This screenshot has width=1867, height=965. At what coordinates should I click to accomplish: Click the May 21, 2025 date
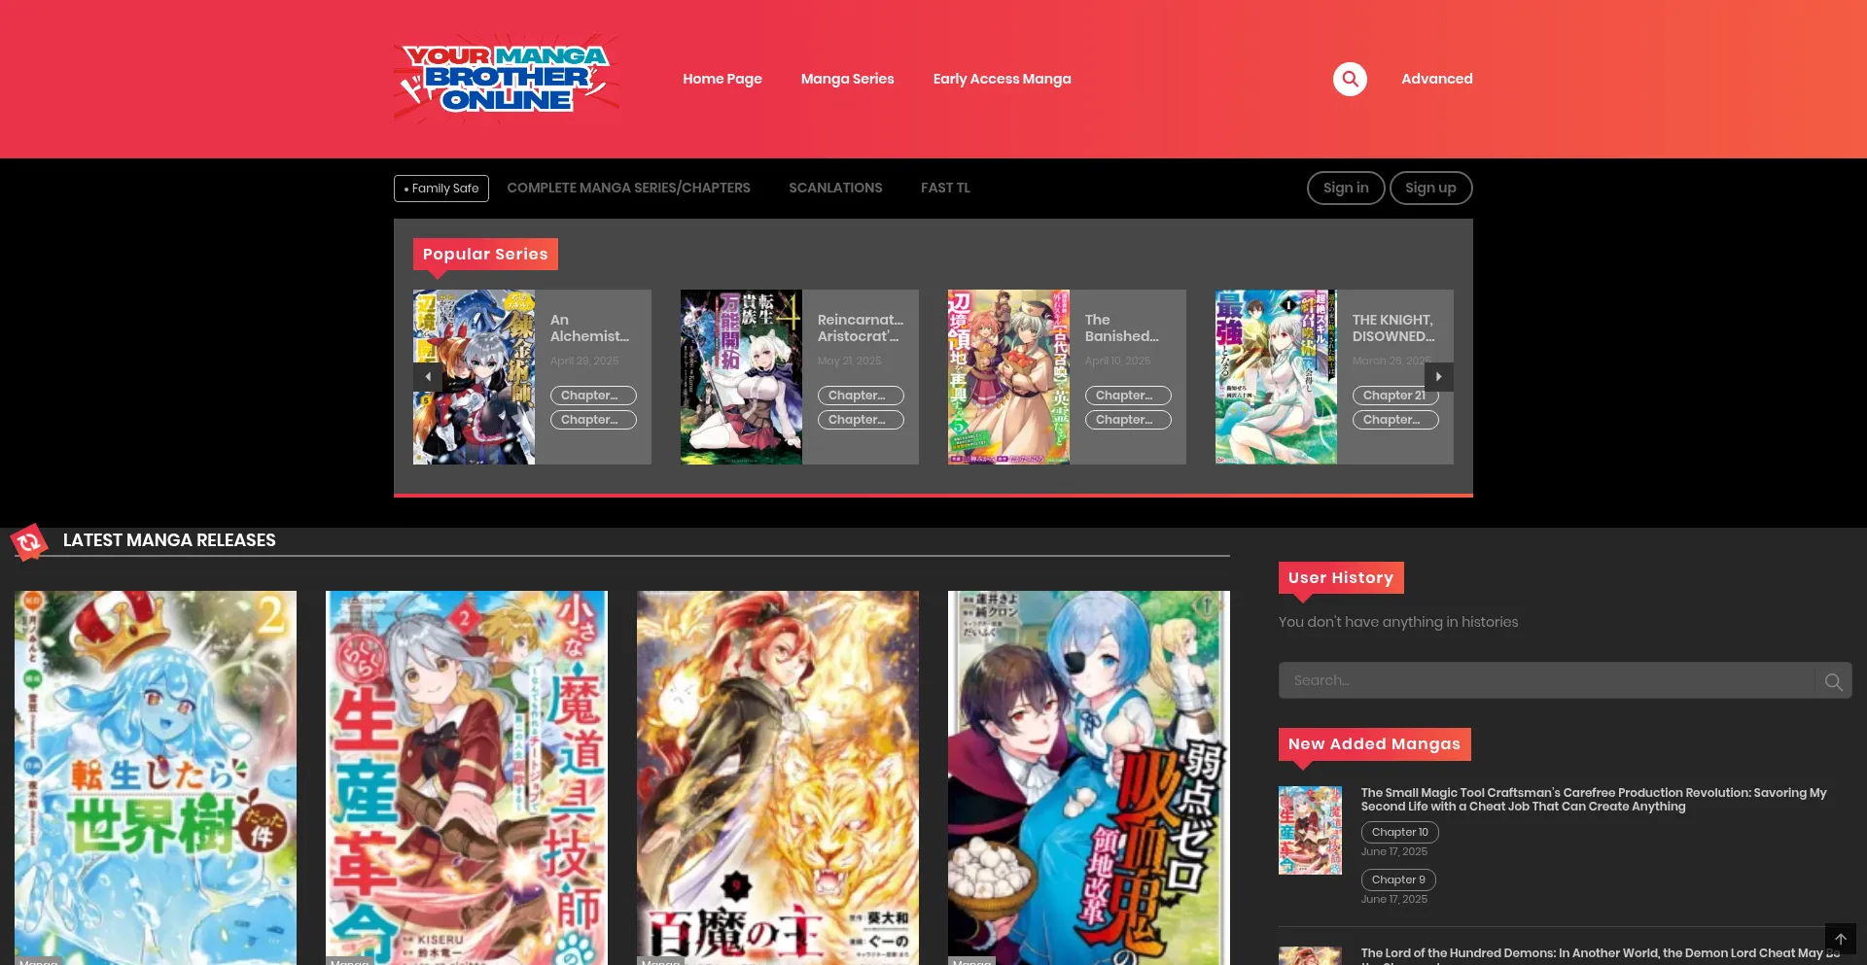(850, 361)
